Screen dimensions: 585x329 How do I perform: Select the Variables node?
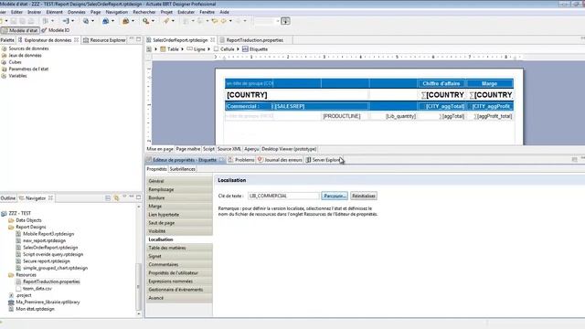[x=15, y=76]
